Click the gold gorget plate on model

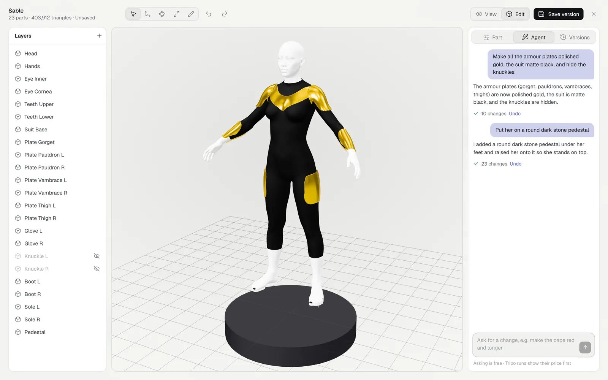tap(291, 99)
